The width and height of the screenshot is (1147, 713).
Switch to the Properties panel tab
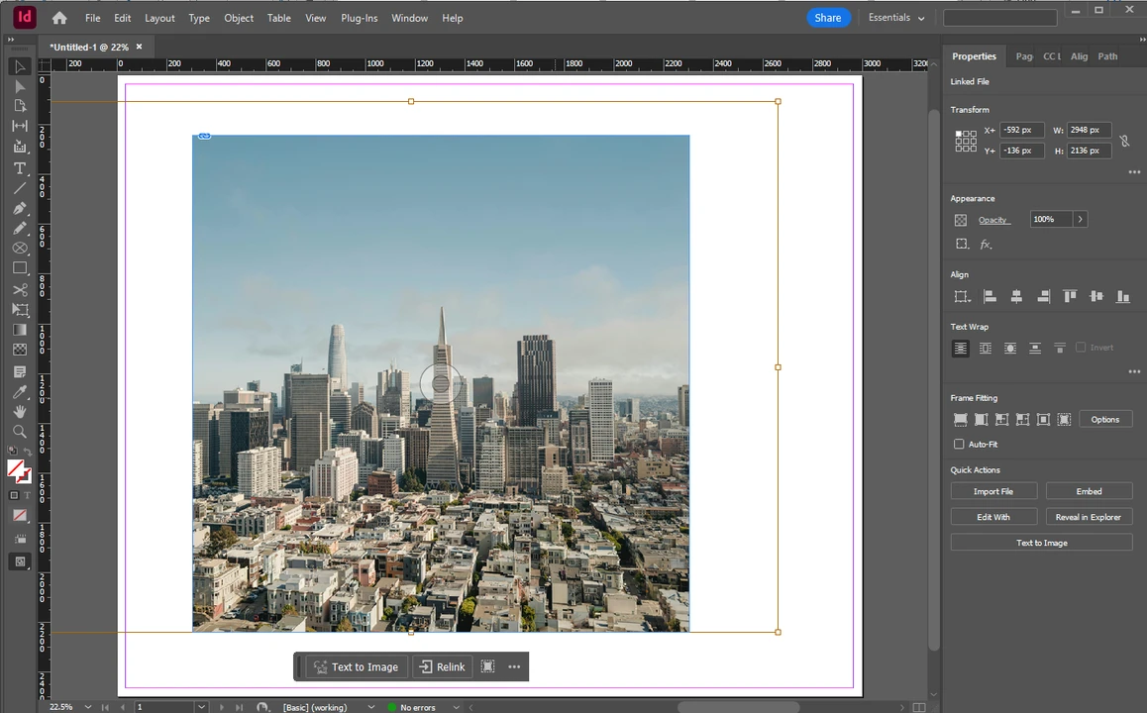pos(974,56)
